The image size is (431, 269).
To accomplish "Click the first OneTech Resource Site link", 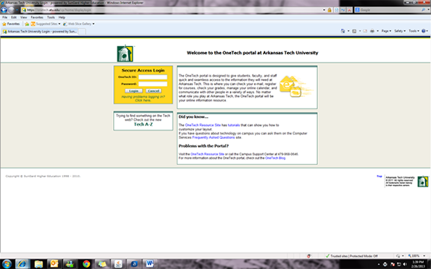I will pos(203,125).
